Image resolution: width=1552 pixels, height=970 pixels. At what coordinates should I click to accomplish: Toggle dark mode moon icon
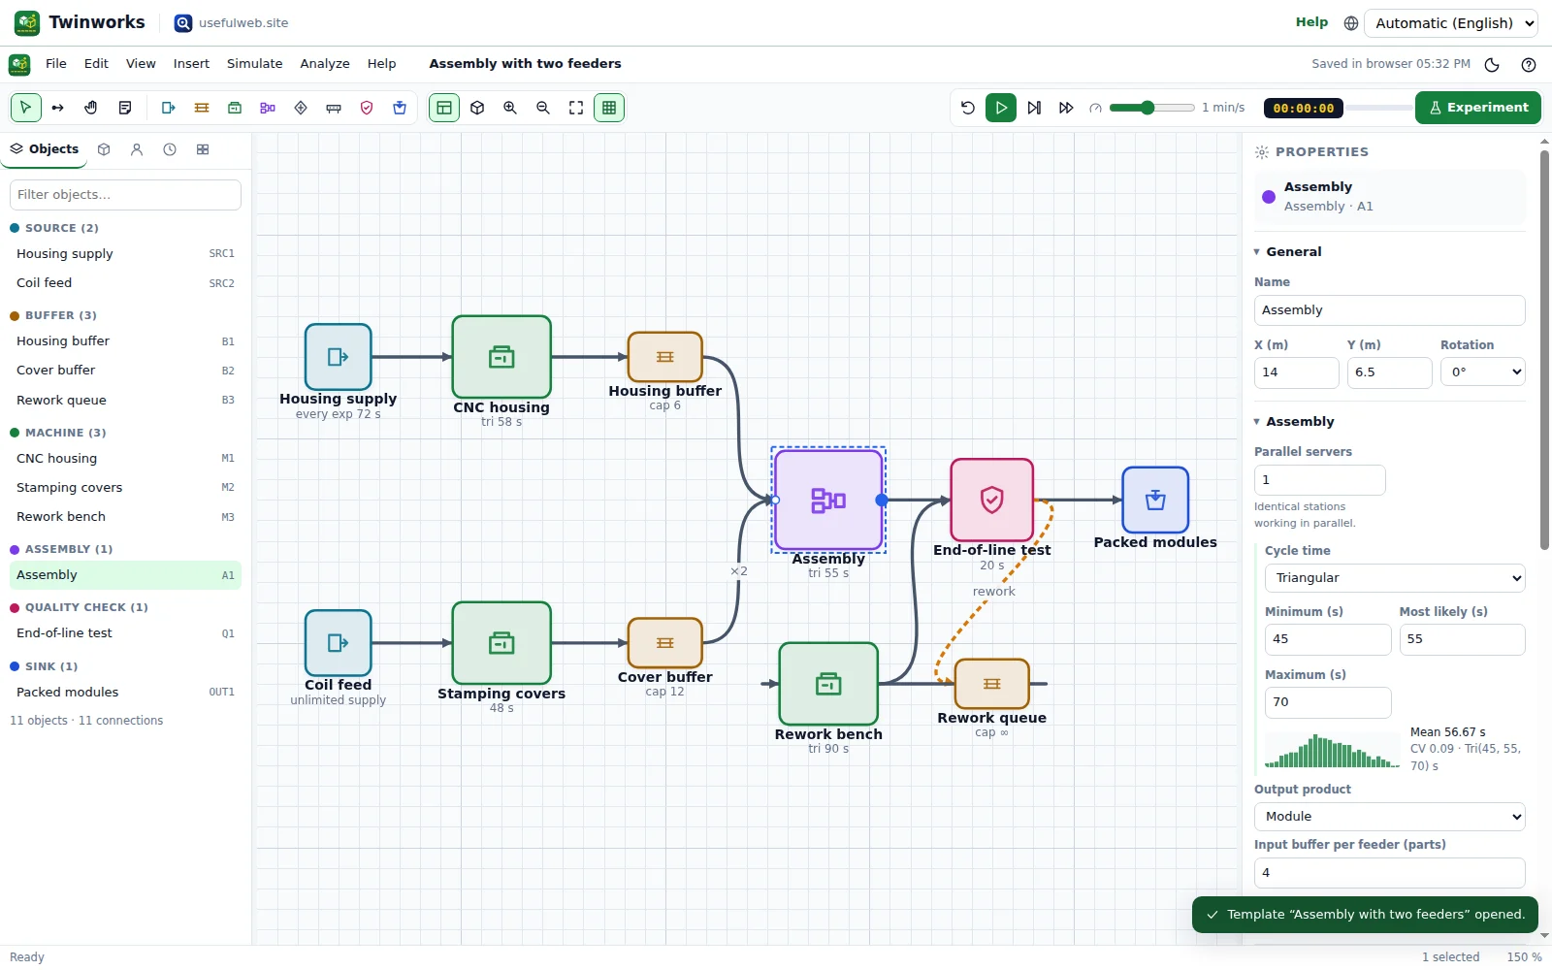1492,65
